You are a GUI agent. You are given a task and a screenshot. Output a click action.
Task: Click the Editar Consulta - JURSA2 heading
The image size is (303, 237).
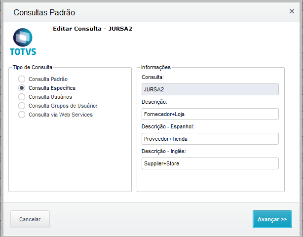pos(92,29)
